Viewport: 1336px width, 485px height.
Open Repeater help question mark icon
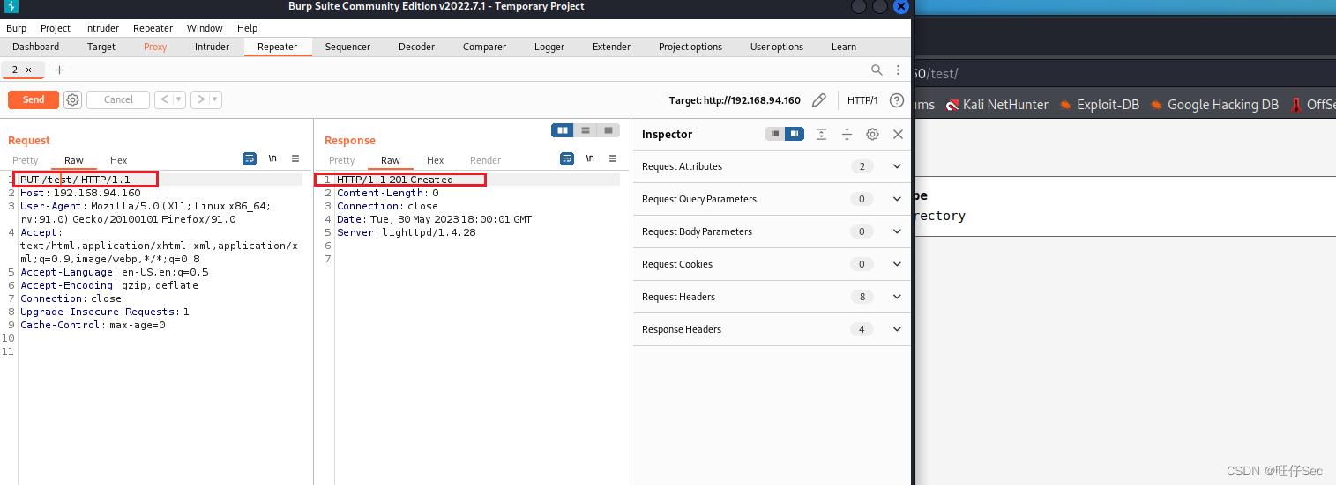(897, 100)
